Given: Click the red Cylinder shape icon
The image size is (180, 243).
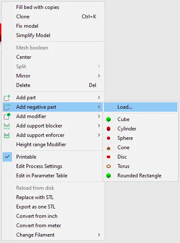Looking at the screenshot, I should (109, 129).
